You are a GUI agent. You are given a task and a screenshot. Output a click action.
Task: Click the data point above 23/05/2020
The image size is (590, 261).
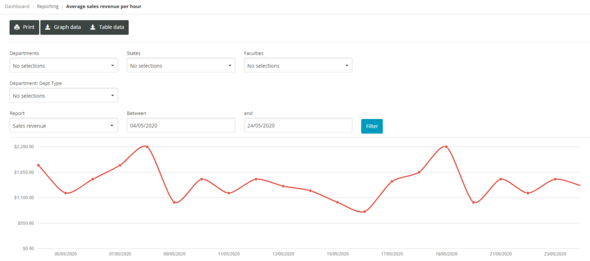[x=555, y=179]
